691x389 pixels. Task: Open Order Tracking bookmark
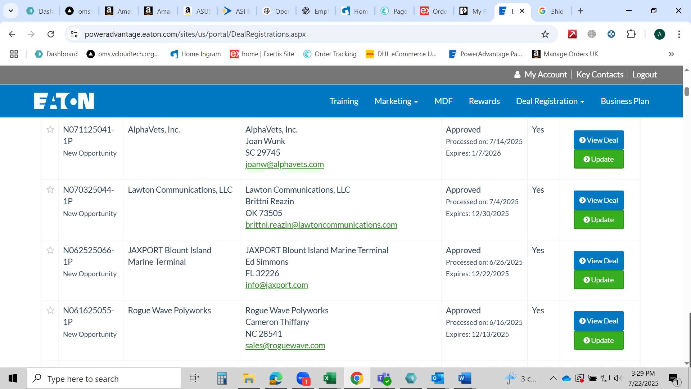[330, 54]
